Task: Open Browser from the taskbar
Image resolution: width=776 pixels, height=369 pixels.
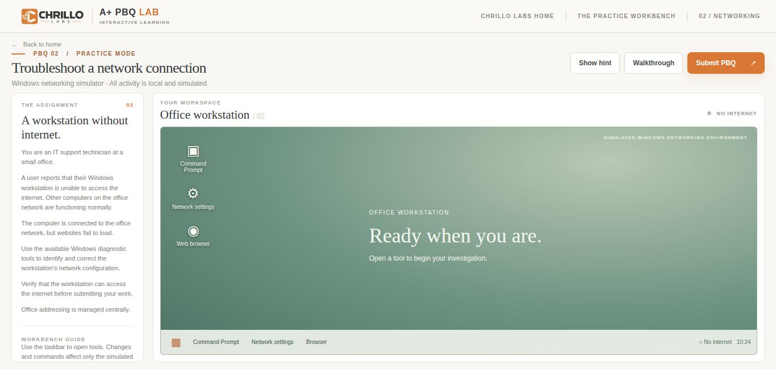Action: click(x=316, y=342)
